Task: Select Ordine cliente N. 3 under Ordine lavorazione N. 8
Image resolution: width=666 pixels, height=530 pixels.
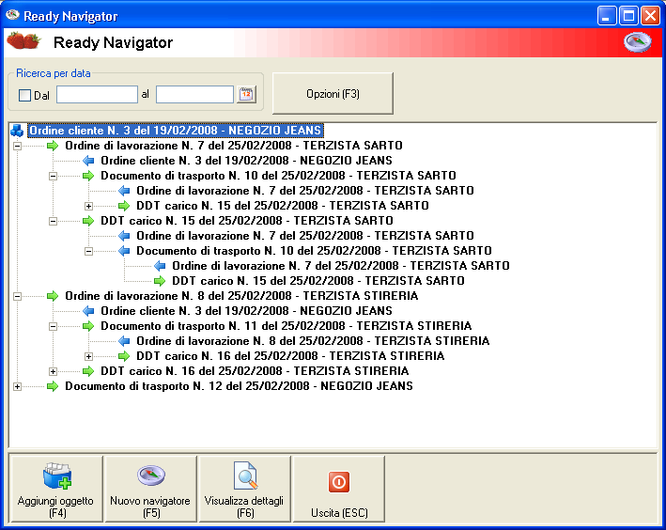Action: point(246,311)
